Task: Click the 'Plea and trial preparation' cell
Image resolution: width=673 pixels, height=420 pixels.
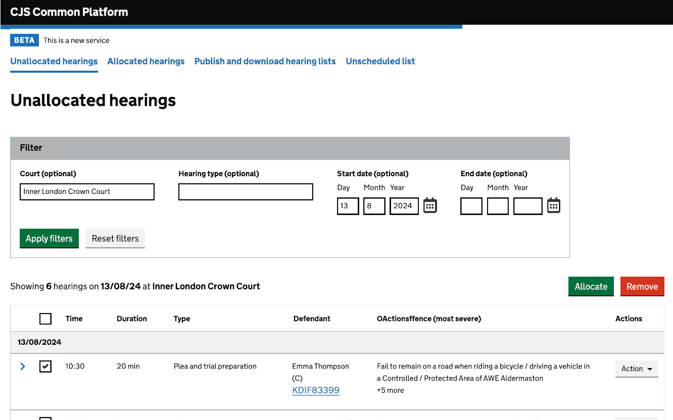Action: [x=215, y=366]
